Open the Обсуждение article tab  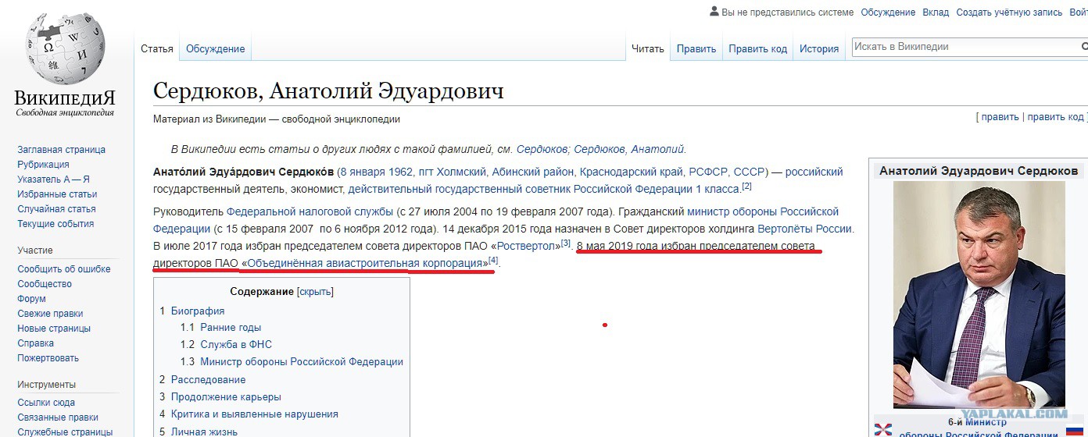pos(215,48)
